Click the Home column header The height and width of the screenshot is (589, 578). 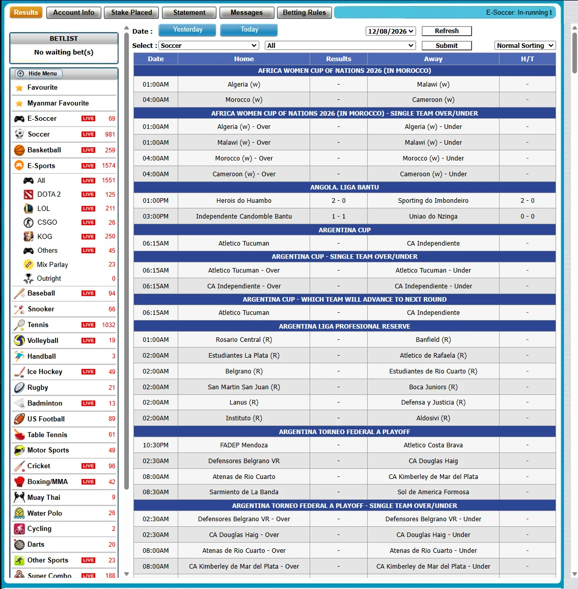(244, 59)
